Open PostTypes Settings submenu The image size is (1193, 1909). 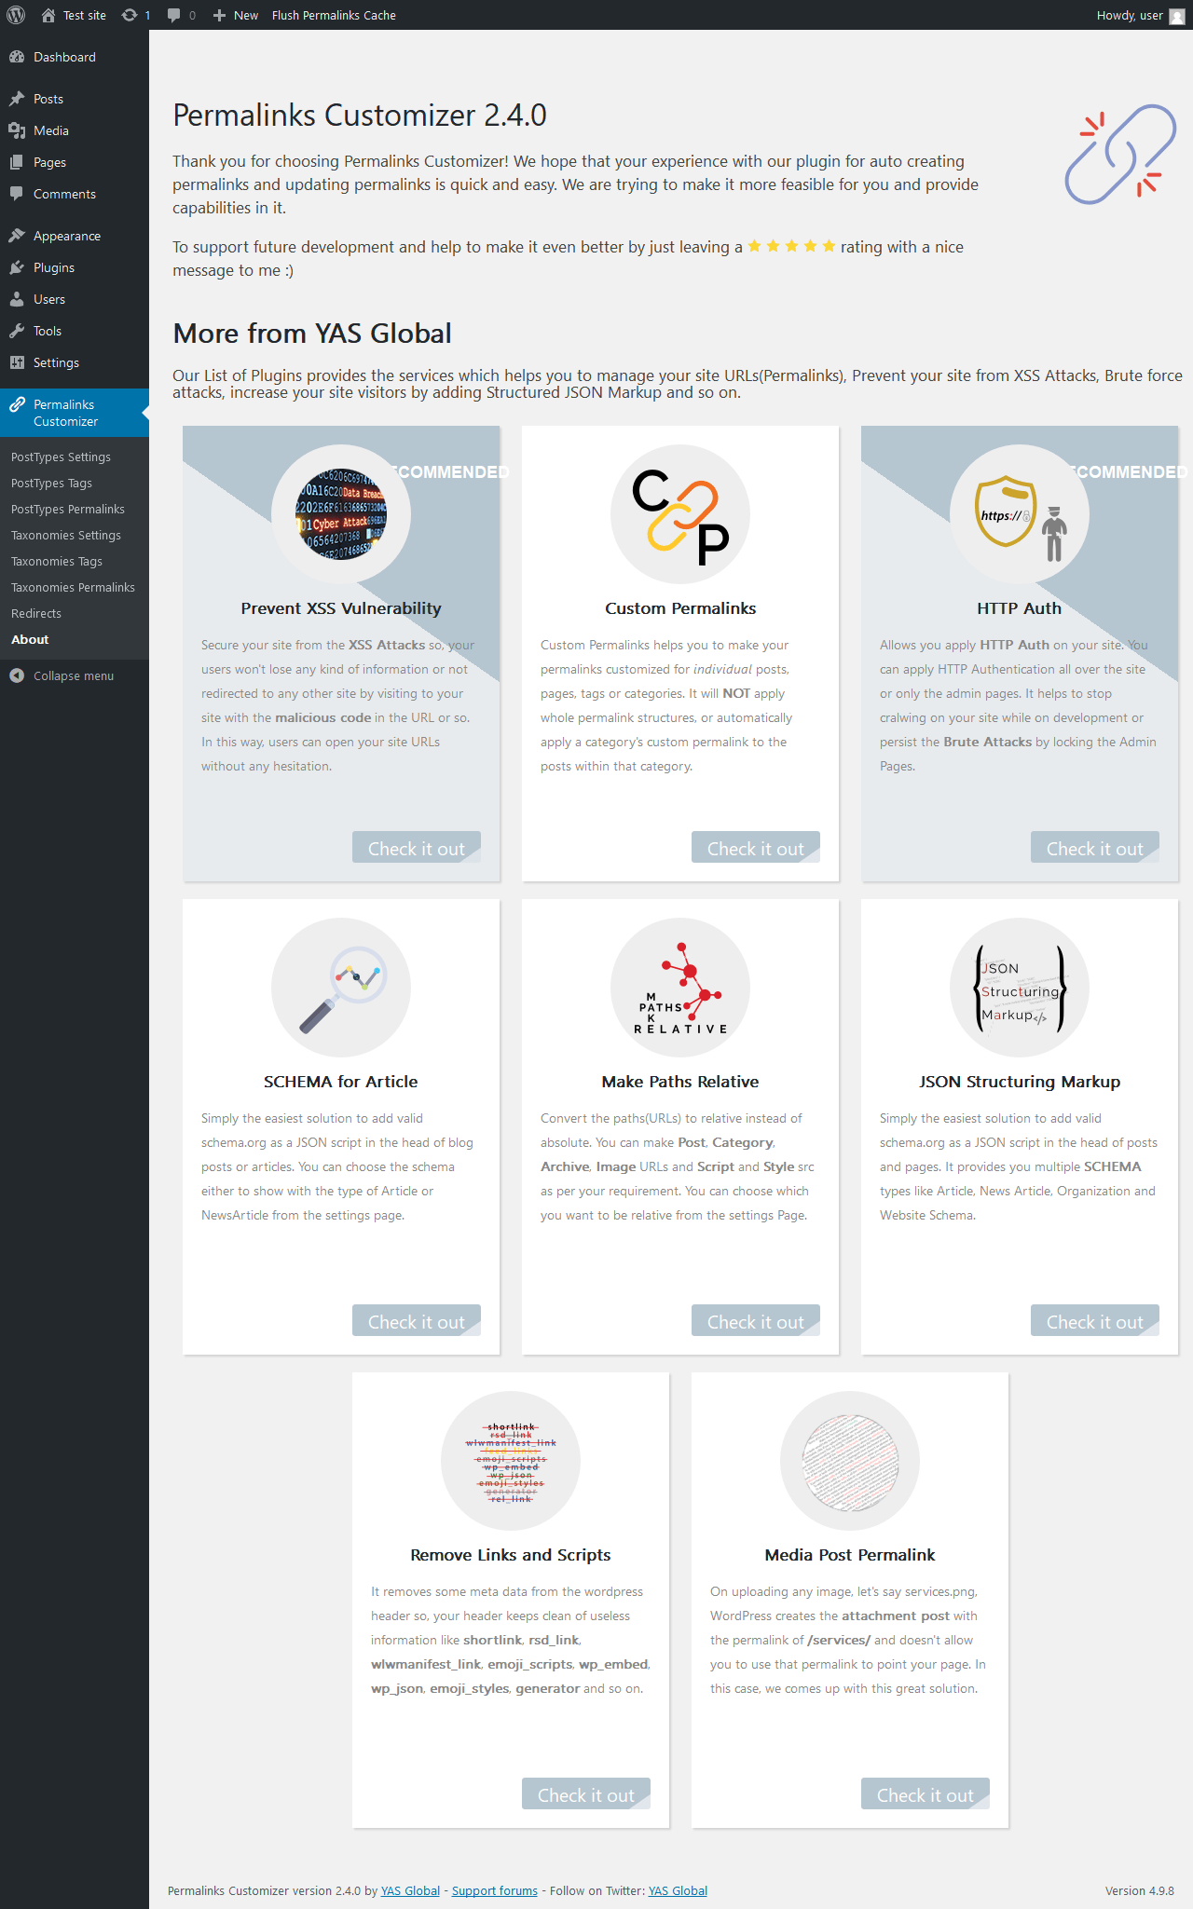pyautogui.click(x=61, y=457)
